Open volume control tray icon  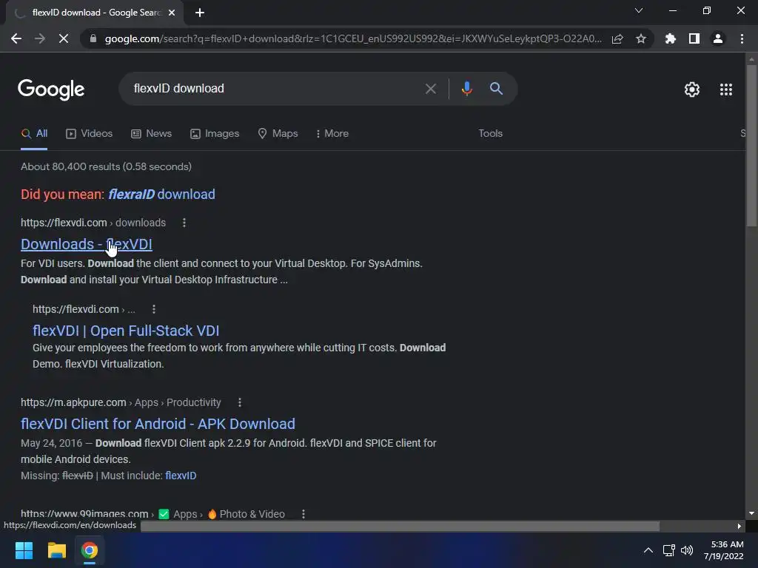(686, 550)
